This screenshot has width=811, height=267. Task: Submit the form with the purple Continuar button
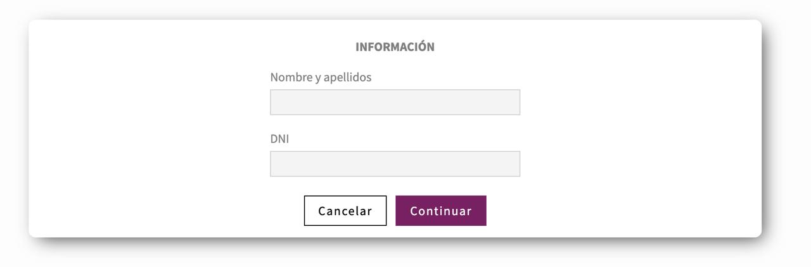pos(441,211)
